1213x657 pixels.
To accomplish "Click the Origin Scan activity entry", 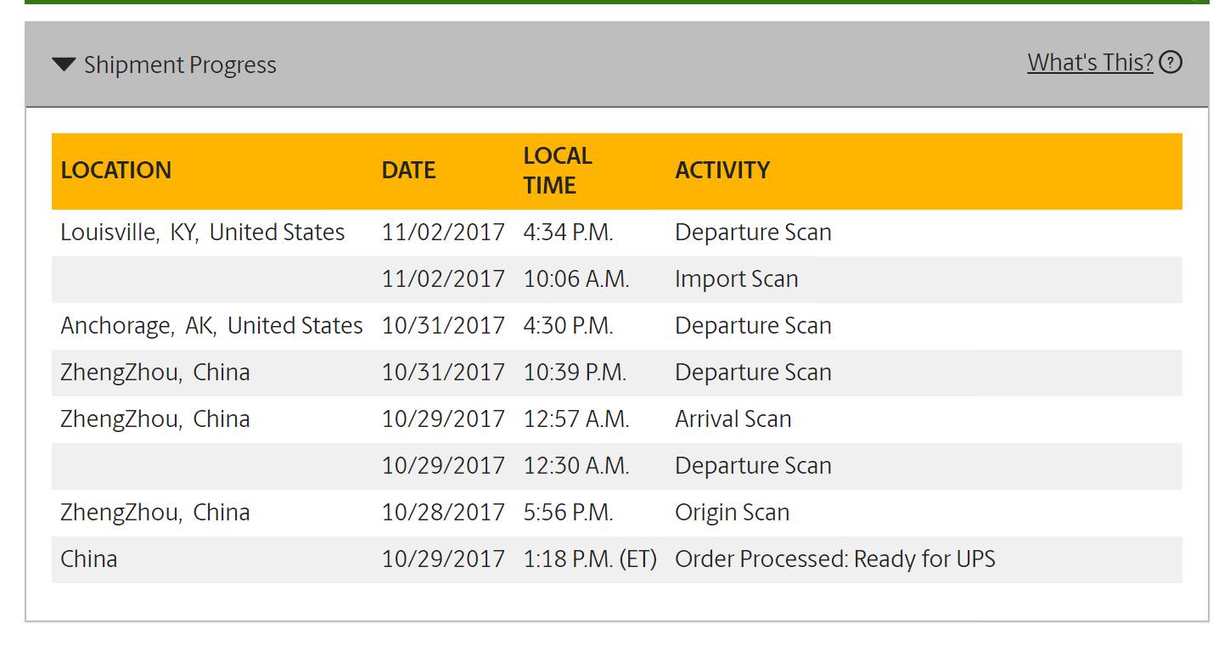I will pyautogui.click(x=732, y=513).
